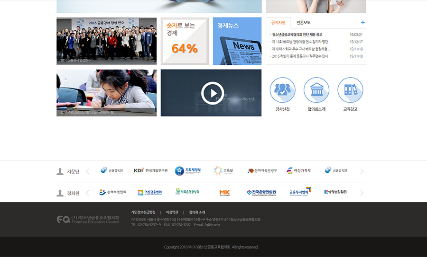Click the 여성가족부 logo
This screenshot has height=257, width=427.
pyautogui.click(x=299, y=171)
